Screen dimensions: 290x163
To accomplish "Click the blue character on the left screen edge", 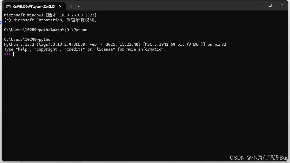I will [x=1, y=23].
